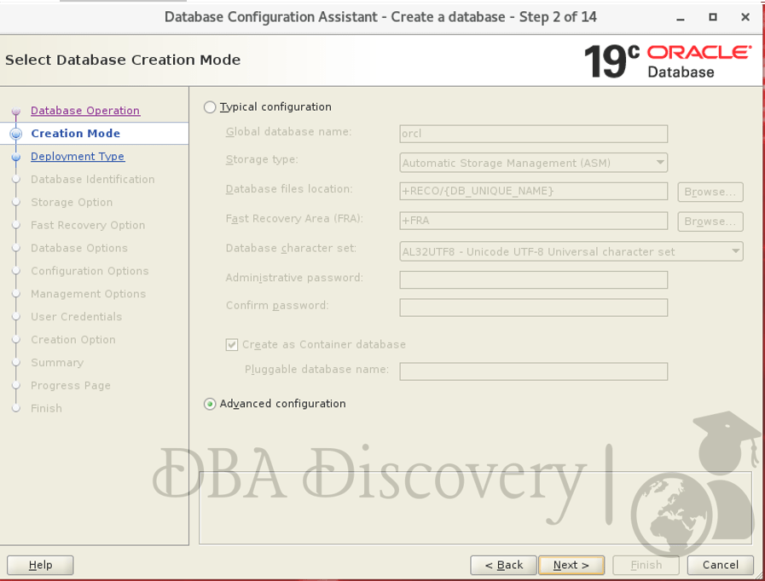
Task: Click the disabled Finish button
Action: pyautogui.click(x=646, y=566)
